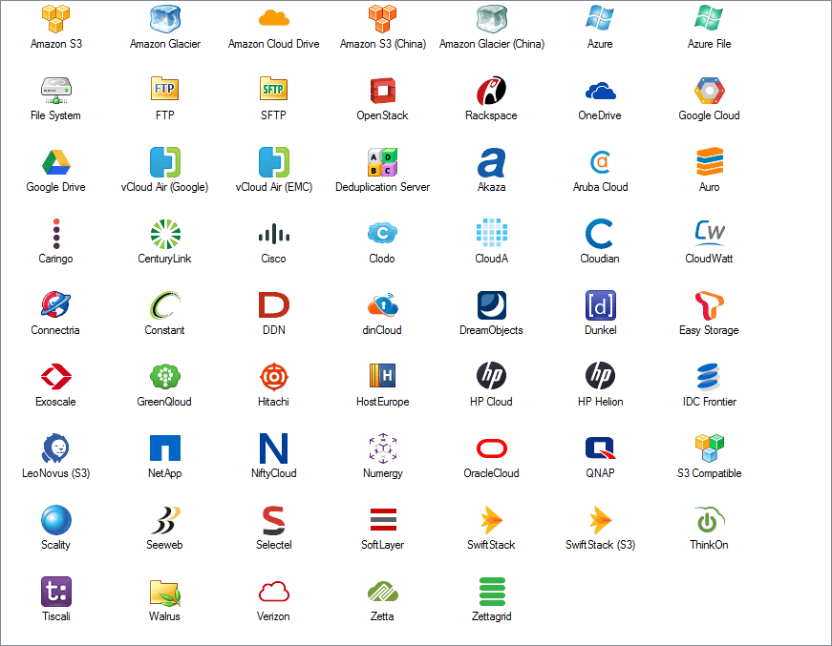Pick the CloudWatt Cw icon
The width and height of the screenshot is (832, 646).
[710, 233]
